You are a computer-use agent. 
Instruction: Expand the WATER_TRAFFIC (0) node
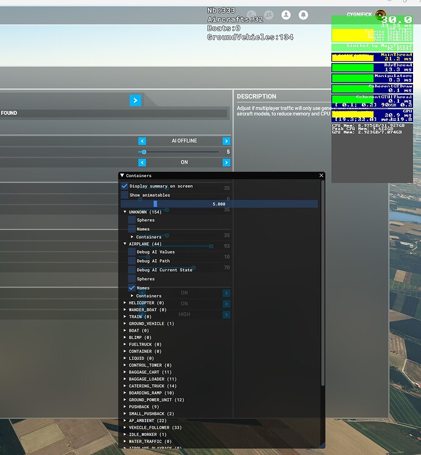point(125,442)
